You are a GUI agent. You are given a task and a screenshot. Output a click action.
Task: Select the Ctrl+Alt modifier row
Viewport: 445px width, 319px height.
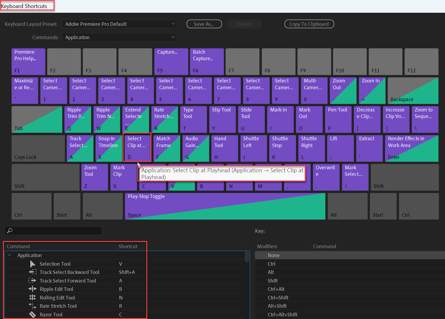click(x=350, y=289)
